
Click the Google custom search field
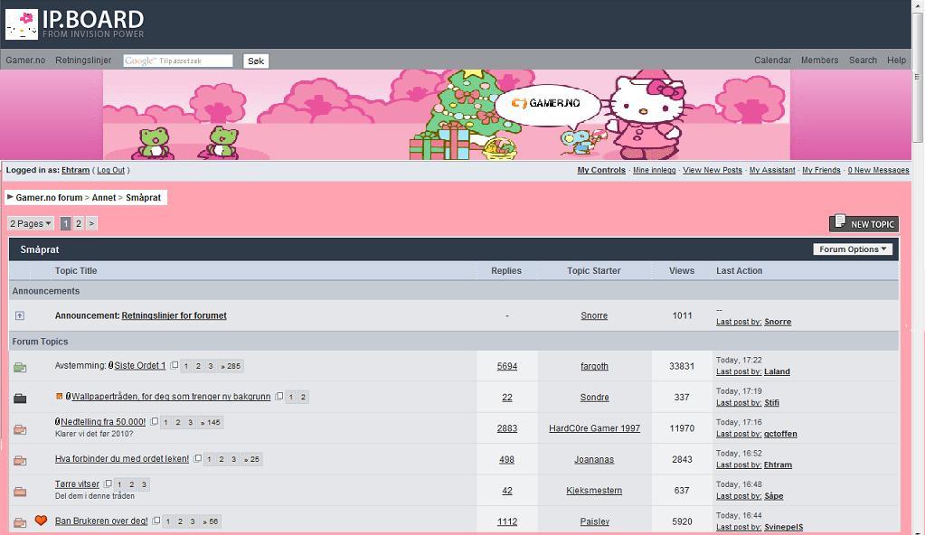178,61
